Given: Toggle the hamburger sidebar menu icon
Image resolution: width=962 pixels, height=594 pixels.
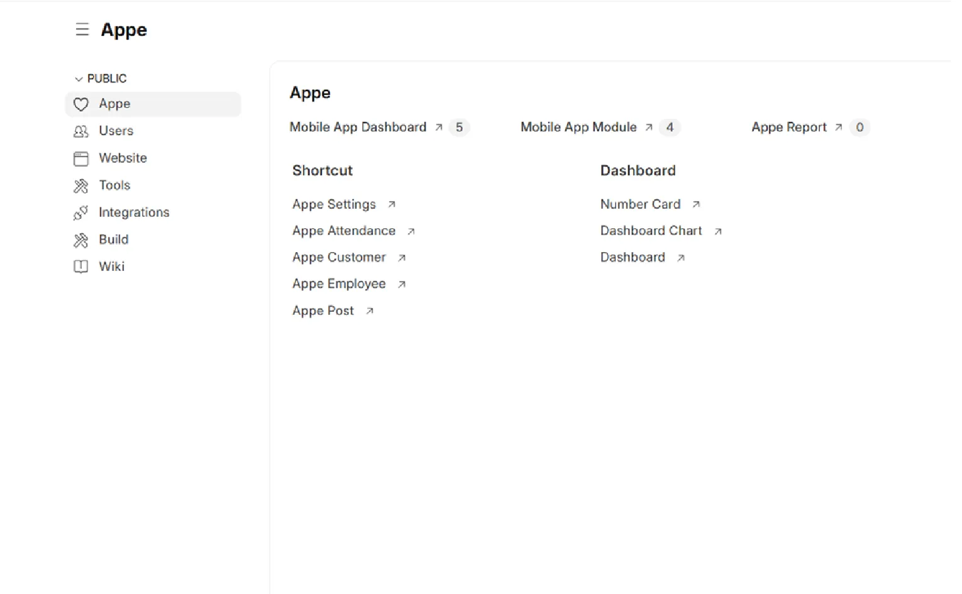Looking at the screenshot, I should pos(82,30).
